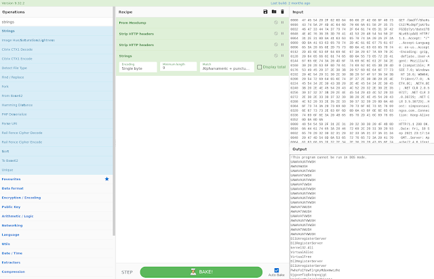Toggle the Display total checkbox
This screenshot has height=279, width=434.
[x=259, y=67]
